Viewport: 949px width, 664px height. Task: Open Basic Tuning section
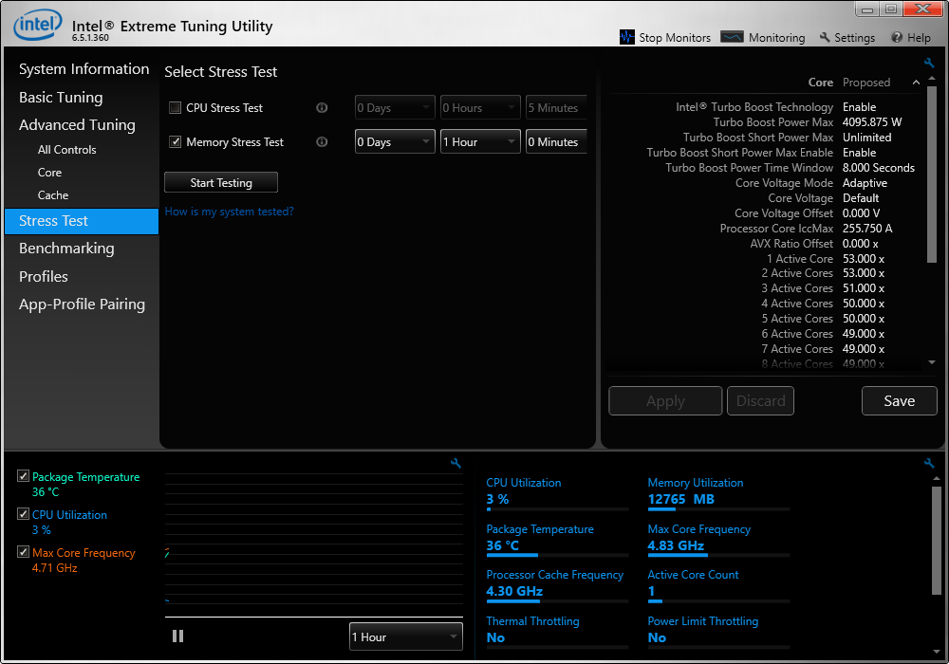[61, 98]
